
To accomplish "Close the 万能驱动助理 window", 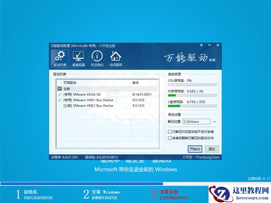I will [218, 45].
